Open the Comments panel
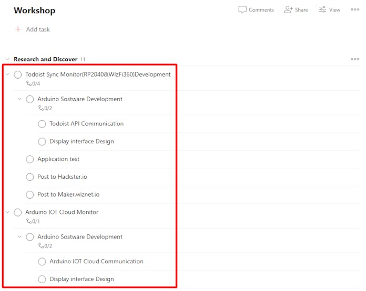This screenshot has height=291, width=366. pos(256,10)
